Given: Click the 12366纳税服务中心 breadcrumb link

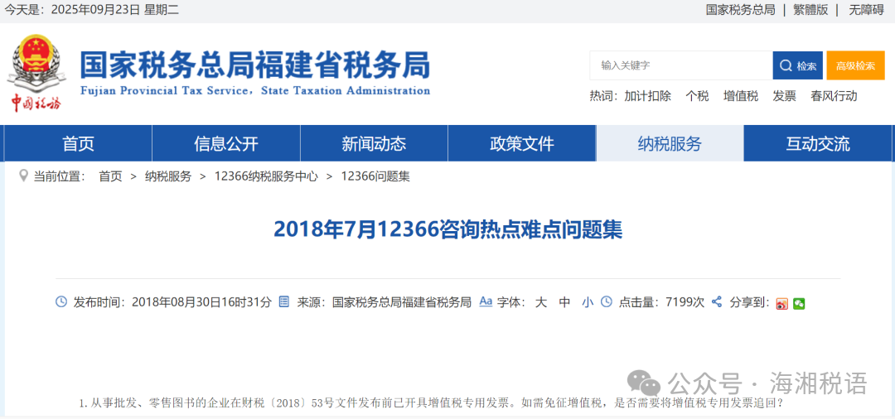Looking at the screenshot, I should [265, 176].
